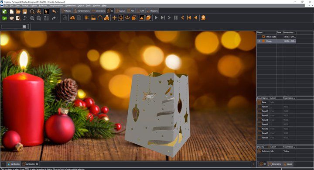Toggle the box beside Panel2
This screenshot has width=314, height=170.
[259, 111]
